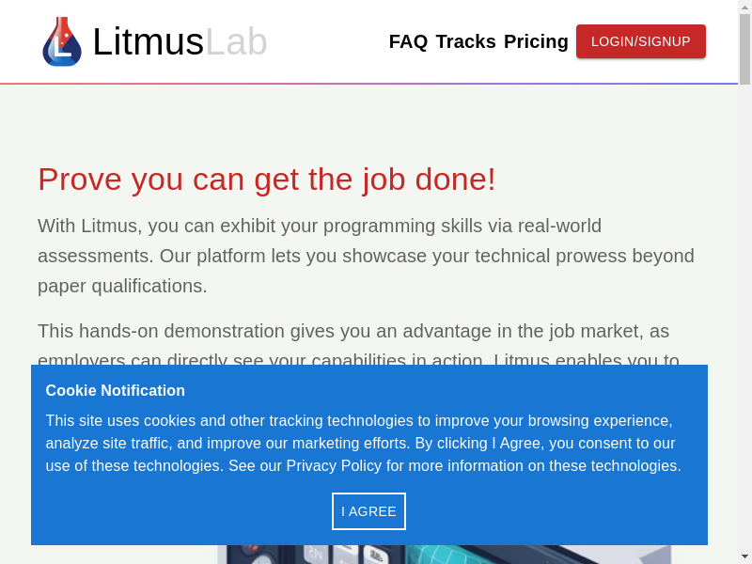This screenshot has width=752, height=564.
Task: Click the paragraph starting 'This hands-on demonstration'
Action: (x=352, y=331)
